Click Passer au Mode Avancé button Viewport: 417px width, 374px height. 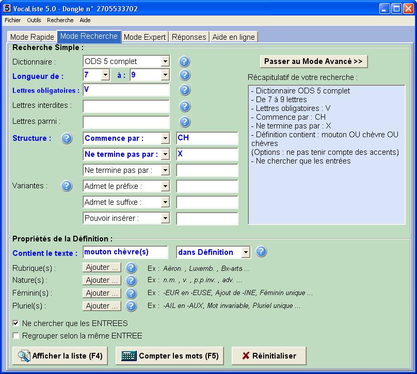(x=314, y=61)
